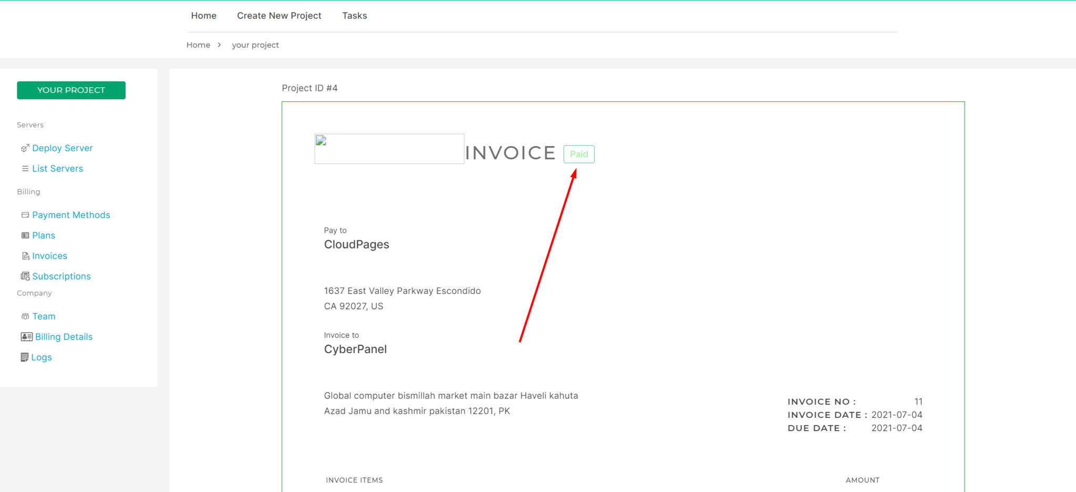Viewport: 1076px width, 492px height.
Task: Open the Tasks navigation item
Action: 354,15
